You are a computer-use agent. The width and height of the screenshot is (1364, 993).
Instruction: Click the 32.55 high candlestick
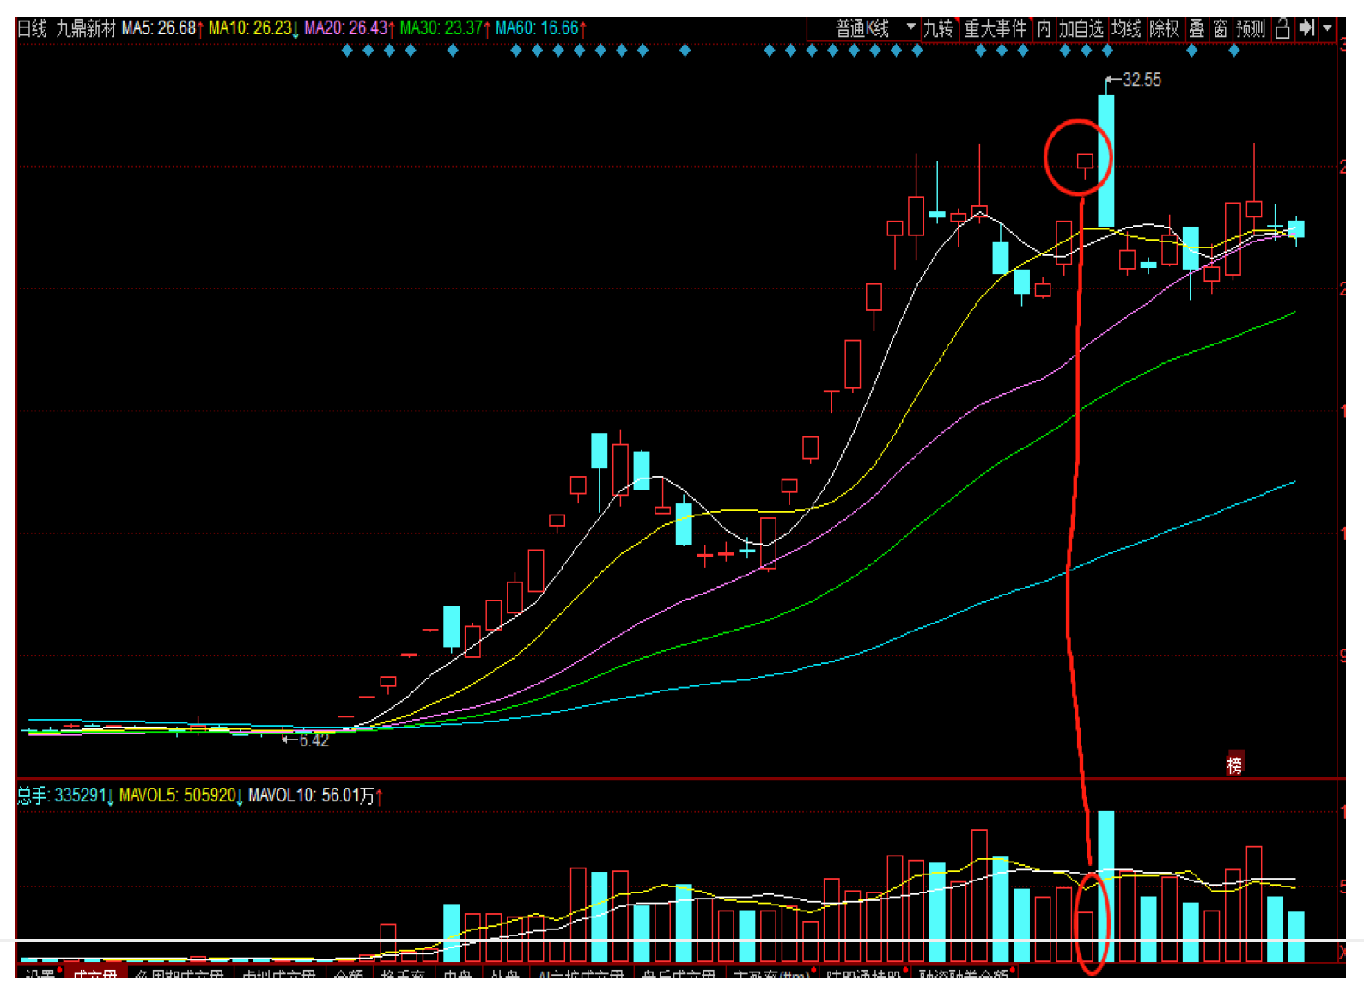click(1106, 161)
